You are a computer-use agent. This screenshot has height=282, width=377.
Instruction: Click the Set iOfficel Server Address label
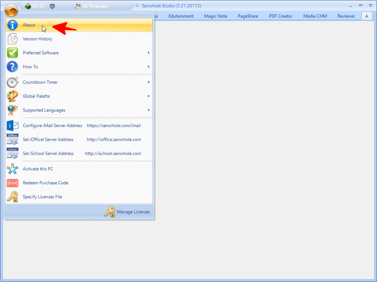(x=48, y=139)
